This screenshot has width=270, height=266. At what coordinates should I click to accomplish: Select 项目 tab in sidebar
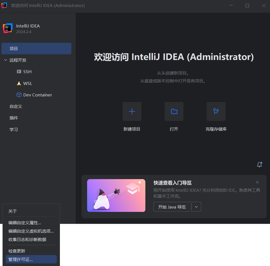coord(36,48)
